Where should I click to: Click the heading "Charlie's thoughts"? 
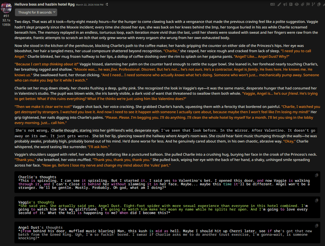[x=37, y=177]
